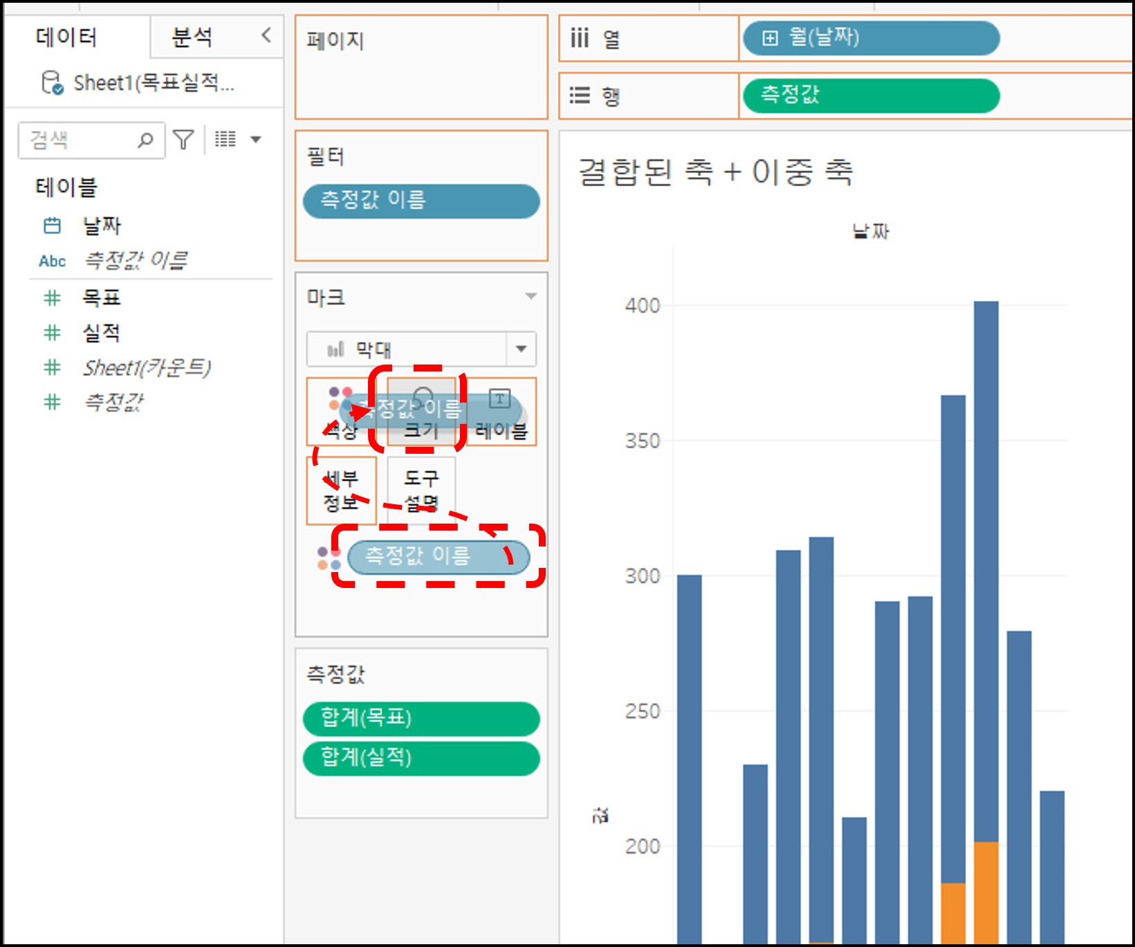
Task: Click the number icon beside Sheet1(카운트)
Action: (52, 367)
